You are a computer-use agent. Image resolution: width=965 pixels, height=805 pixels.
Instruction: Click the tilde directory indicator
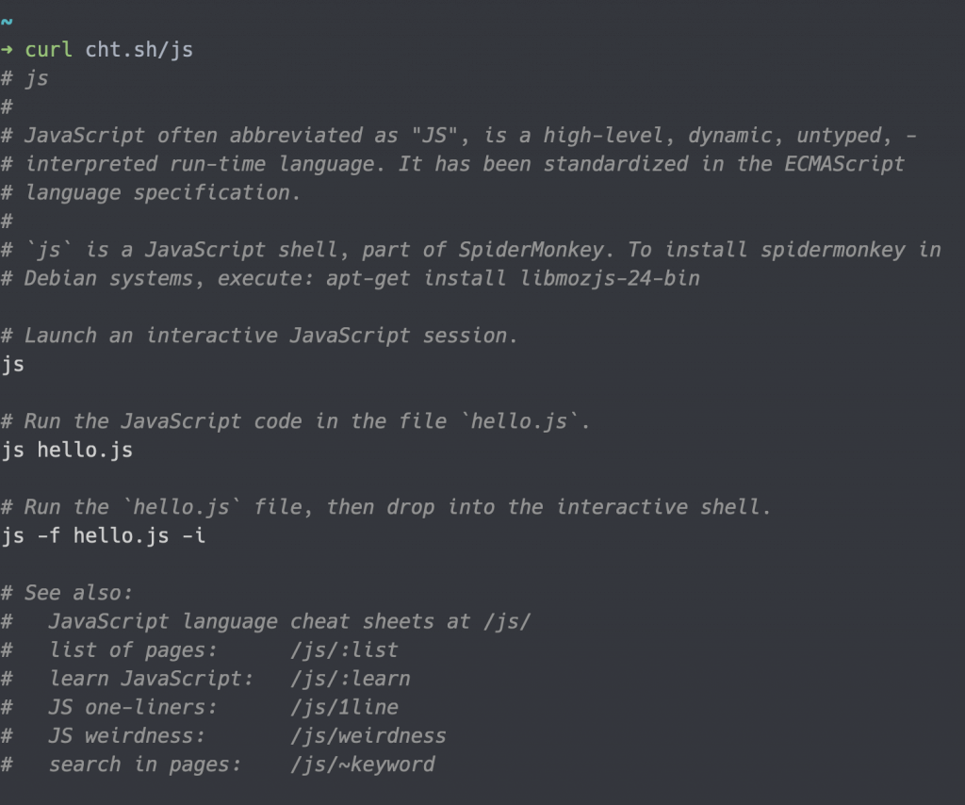coord(7,23)
